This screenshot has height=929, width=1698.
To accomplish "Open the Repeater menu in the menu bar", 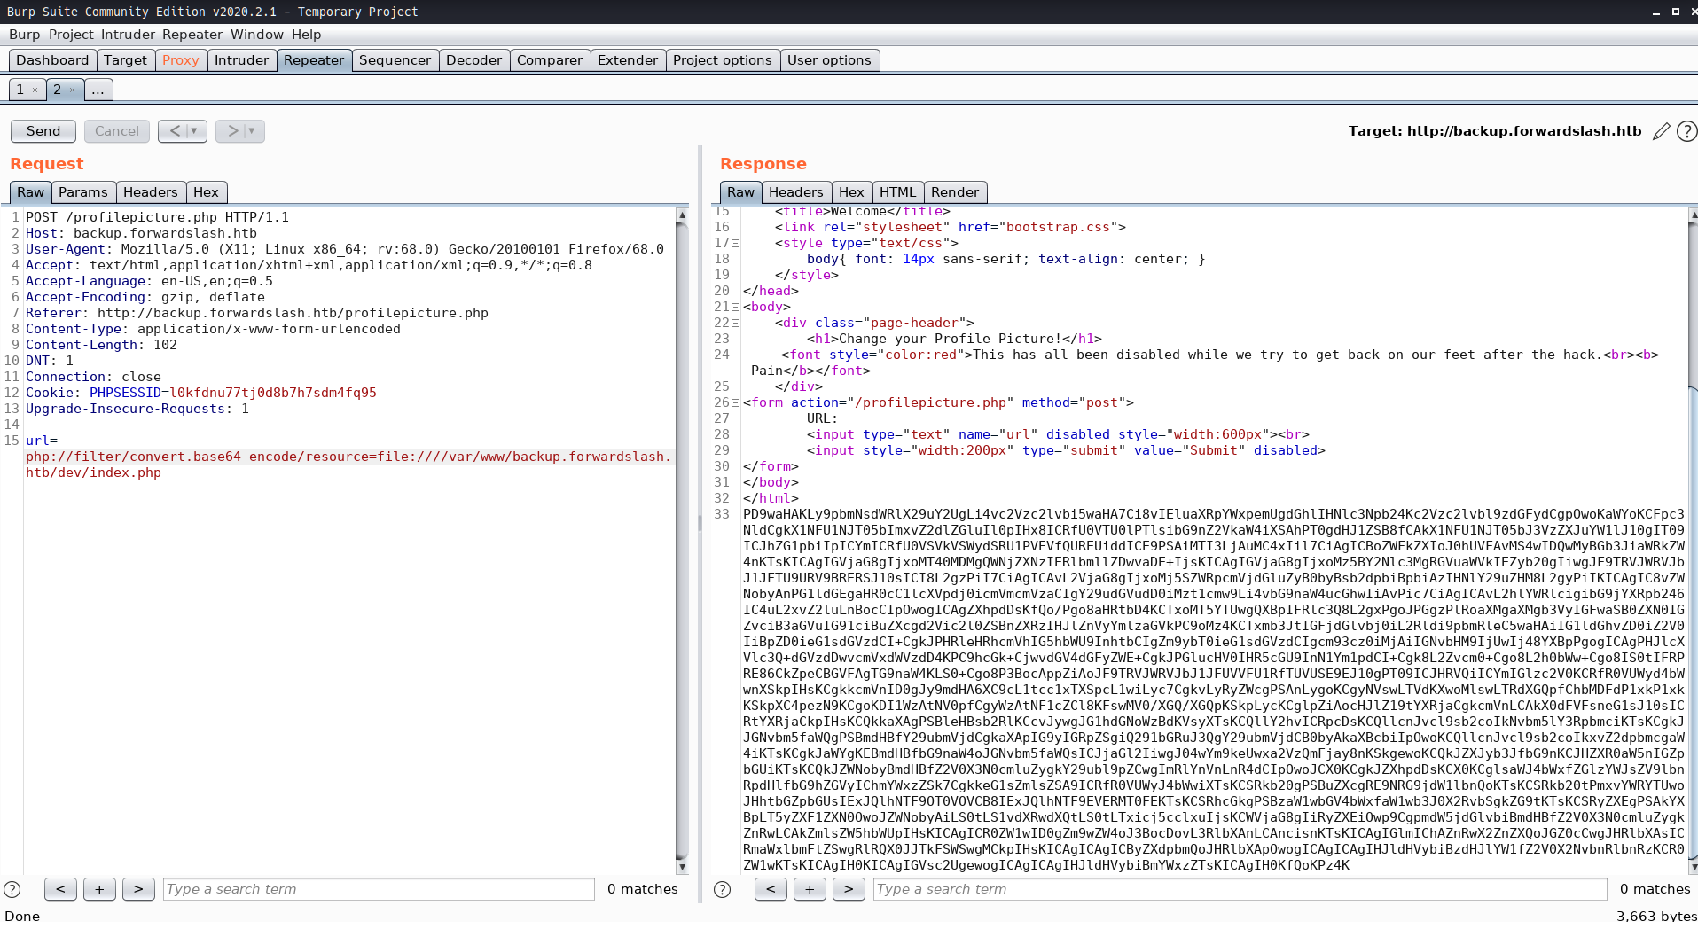I will pos(192,35).
